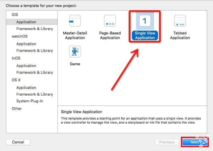This screenshot has width=213, height=151.
Task: Click the Tabbed Application label text
Action: [x=180, y=36]
